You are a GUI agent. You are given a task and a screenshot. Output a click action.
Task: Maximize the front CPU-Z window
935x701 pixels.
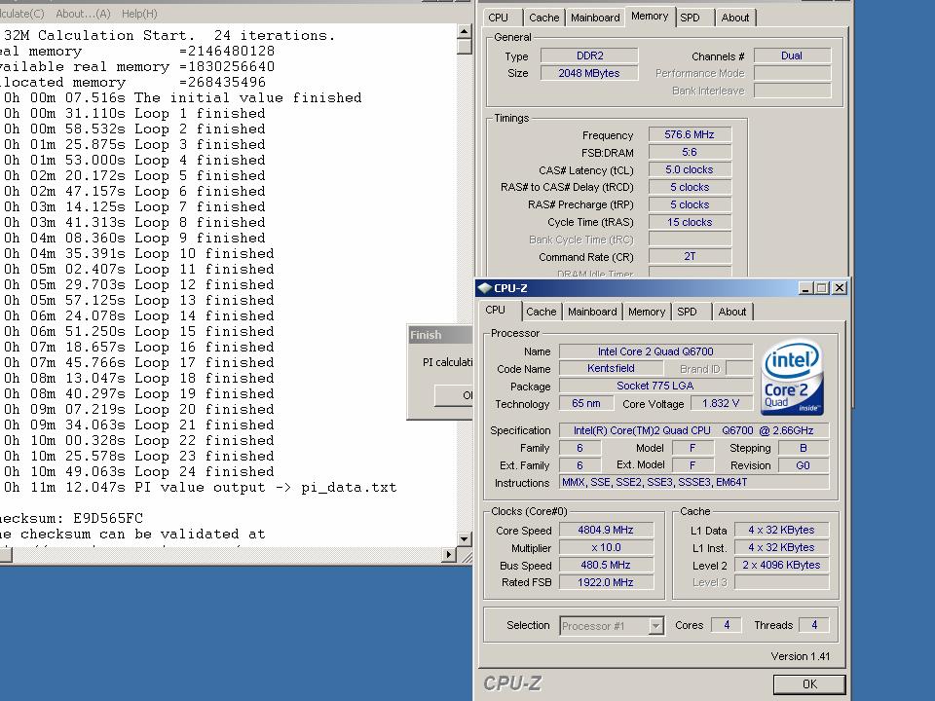[822, 288]
